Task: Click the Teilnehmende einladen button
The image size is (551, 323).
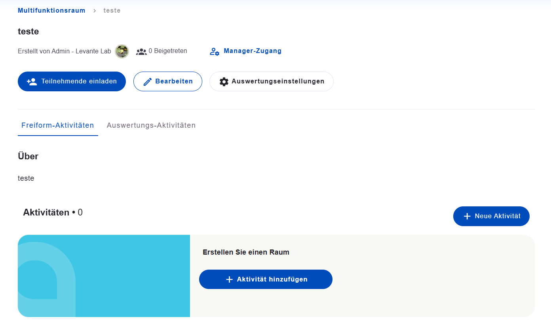Action: [72, 81]
